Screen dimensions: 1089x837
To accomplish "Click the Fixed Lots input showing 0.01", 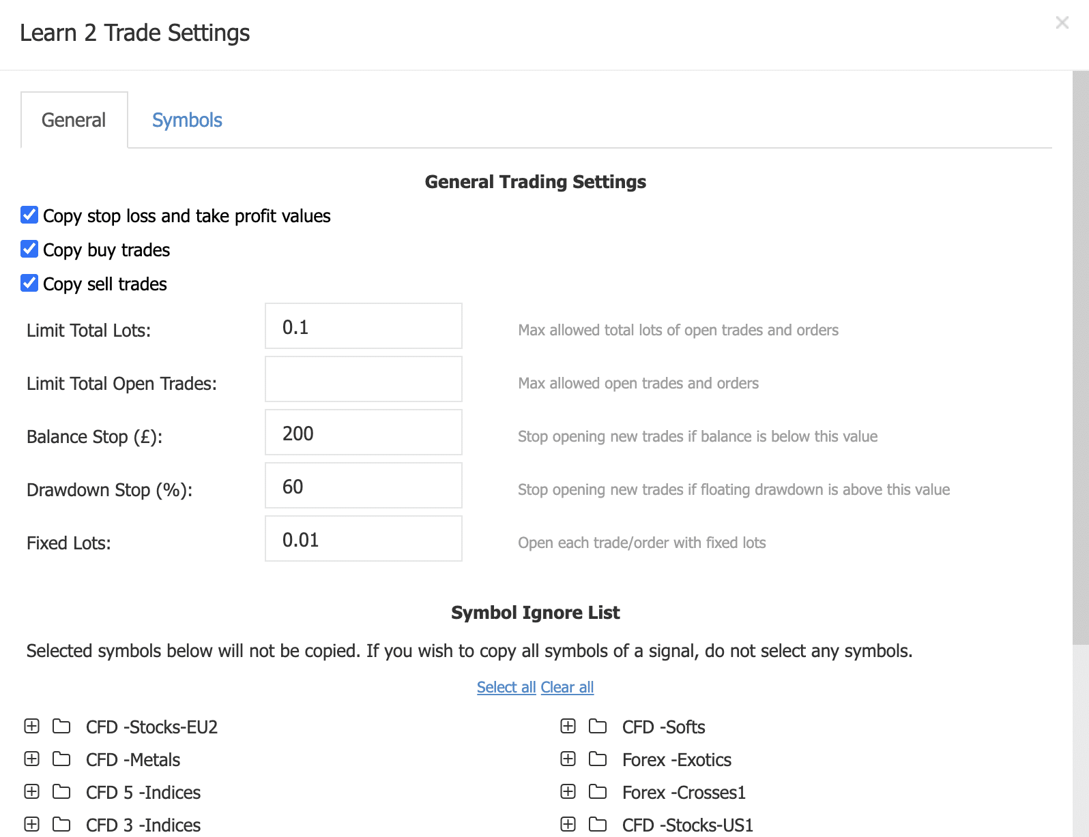I will (x=364, y=539).
